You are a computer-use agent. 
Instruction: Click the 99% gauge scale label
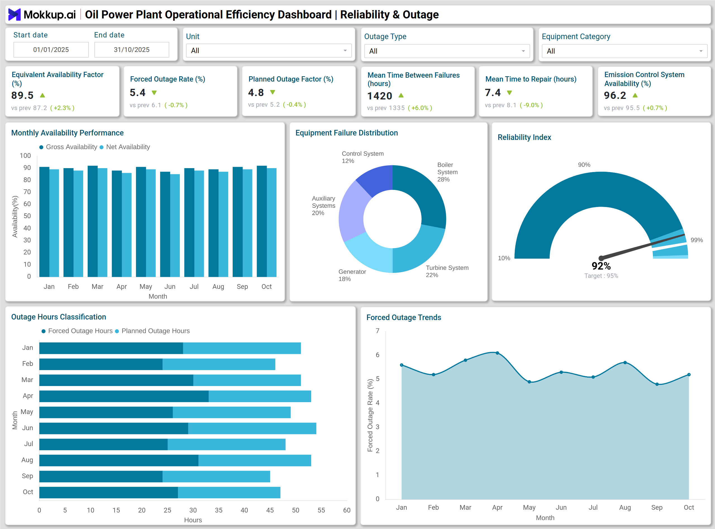pyautogui.click(x=697, y=240)
